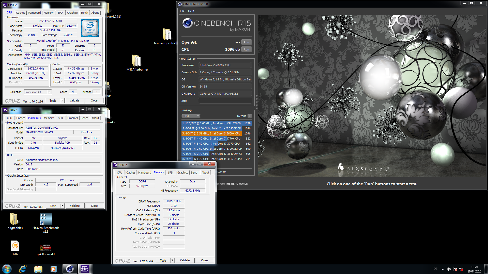The height and width of the screenshot is (274, 488).
Task: Click BIOS Version 0015 field
Action: tap(63, 164)
